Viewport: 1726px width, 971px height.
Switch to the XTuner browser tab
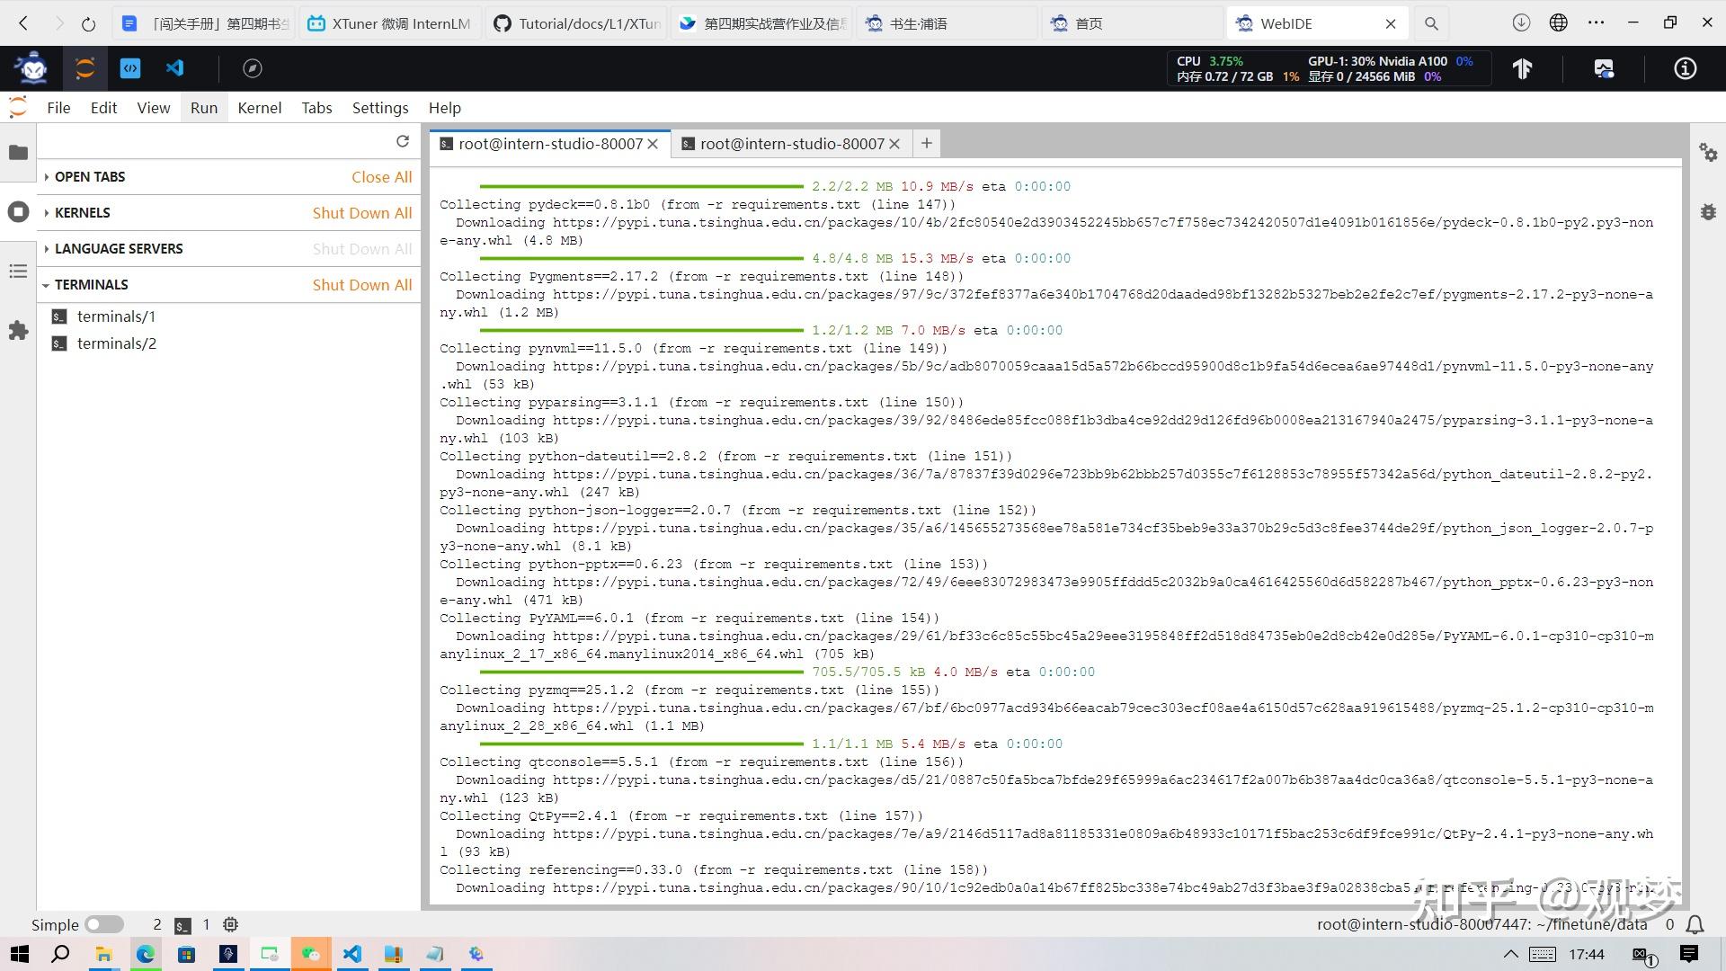[x=390, y=23]
